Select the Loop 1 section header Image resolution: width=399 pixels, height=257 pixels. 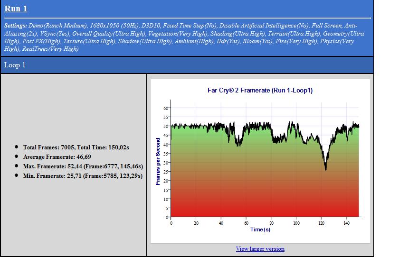point(187,65)
